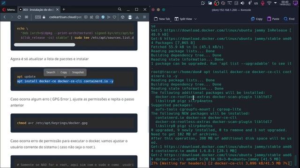Click Find in the Konsole toolbar
Image resolution: width=300 pixels, height=168 pixels.
coord(289,19)
